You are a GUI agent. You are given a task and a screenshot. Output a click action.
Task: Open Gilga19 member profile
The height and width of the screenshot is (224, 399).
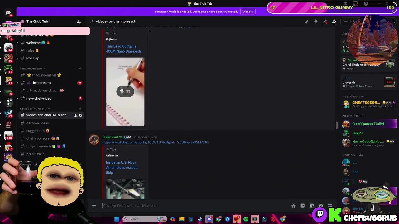pos(369,133)
